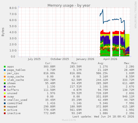
Task: Click the '4.0 G' y-axis label
Action: pos(13,32)
